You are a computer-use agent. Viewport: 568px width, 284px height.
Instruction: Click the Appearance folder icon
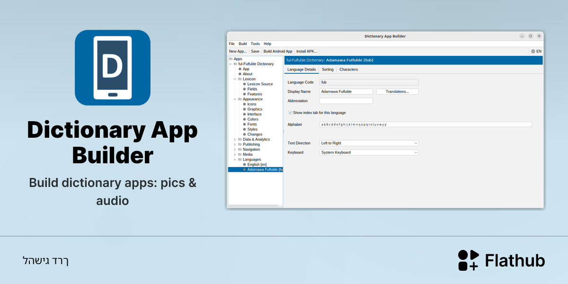240,99
